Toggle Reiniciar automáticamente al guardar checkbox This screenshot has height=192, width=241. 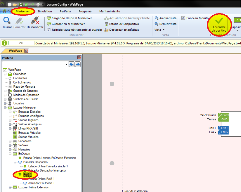pos(49,30)
